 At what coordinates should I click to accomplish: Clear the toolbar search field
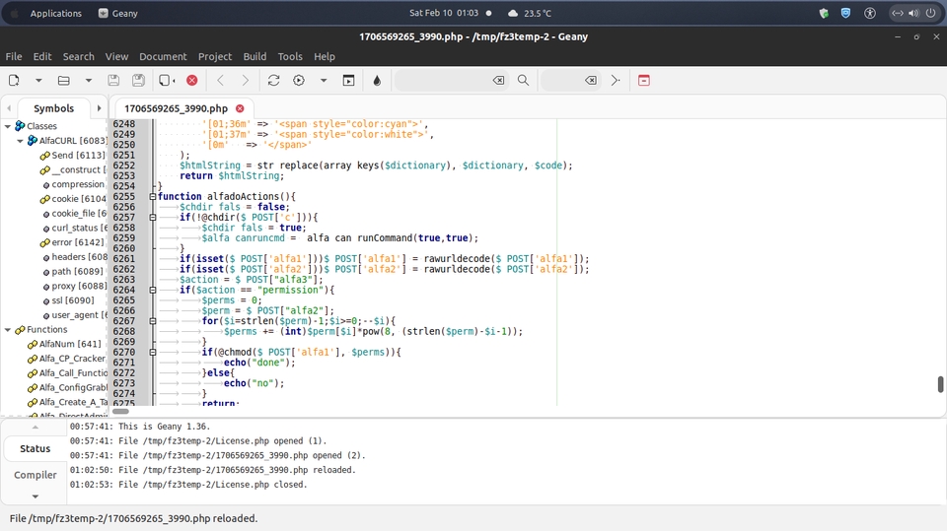[x=498, y=80]
